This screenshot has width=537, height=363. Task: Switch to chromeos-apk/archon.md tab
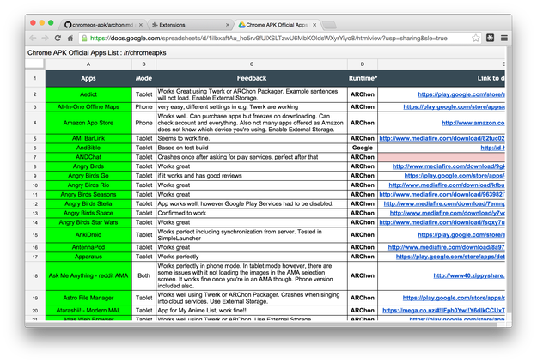click(101, 25)
